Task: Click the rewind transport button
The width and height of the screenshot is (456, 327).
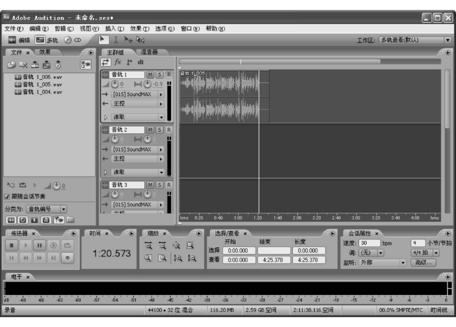Action: tap(26, 258)
